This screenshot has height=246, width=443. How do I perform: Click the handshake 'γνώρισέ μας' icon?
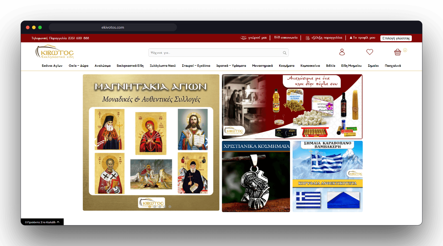click(x=244, y=38)
